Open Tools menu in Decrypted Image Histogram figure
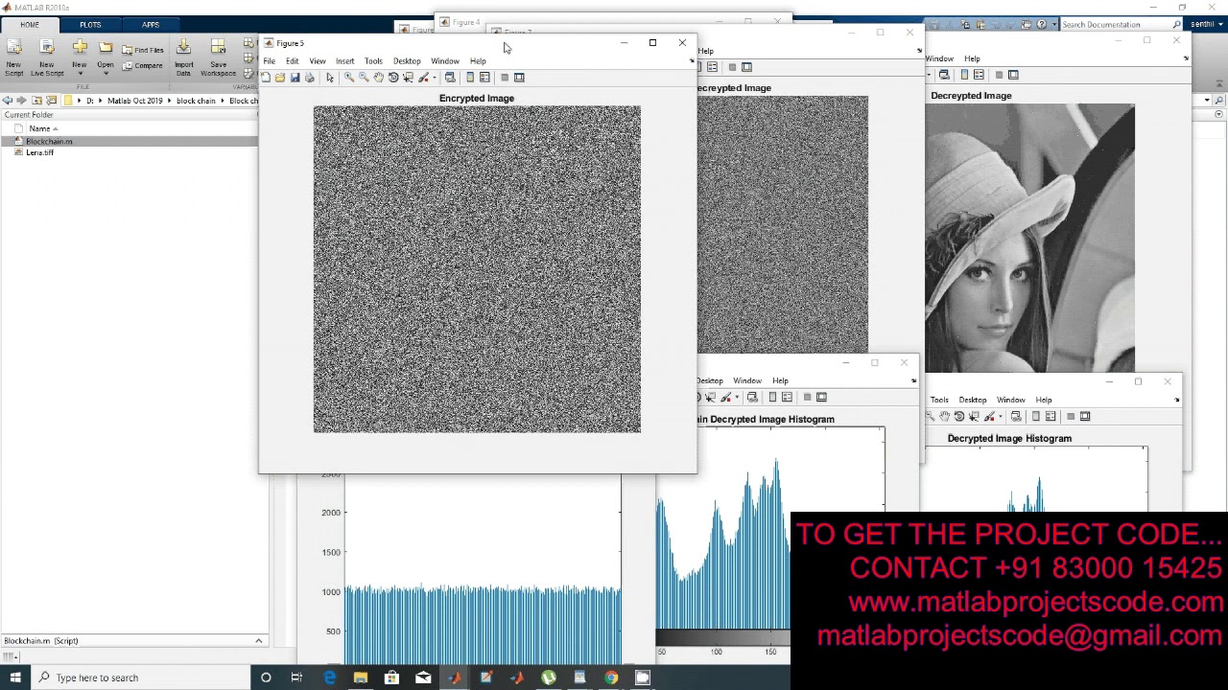 coord(939,400)
